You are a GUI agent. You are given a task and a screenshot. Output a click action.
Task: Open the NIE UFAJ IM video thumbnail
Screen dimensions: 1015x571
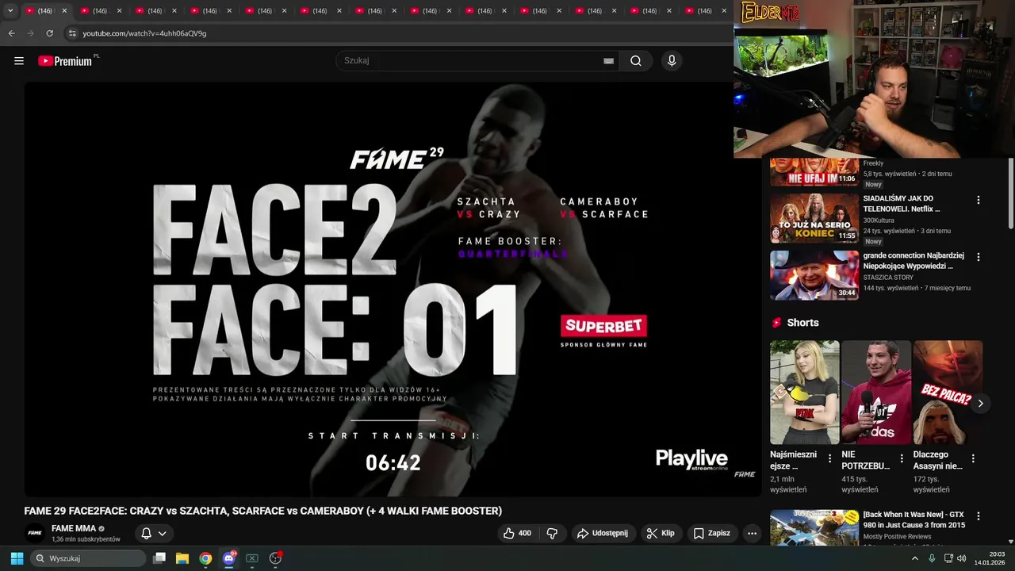[x=814, y=171]
